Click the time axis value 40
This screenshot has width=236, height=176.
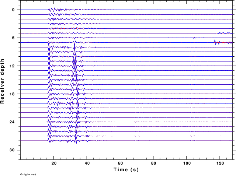pyautogui.click(x=87, y=163)
